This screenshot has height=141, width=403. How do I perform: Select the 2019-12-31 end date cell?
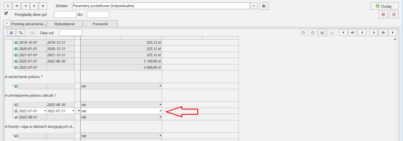pyautogui.click(x=61, y=43)
